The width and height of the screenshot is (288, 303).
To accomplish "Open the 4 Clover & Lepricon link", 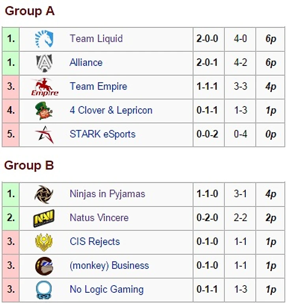I will pos(111,110).
